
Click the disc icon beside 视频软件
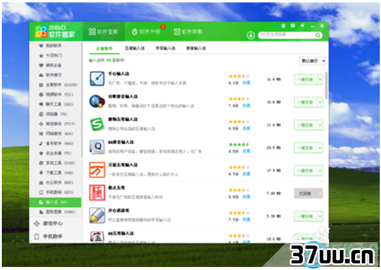[41, 94]
